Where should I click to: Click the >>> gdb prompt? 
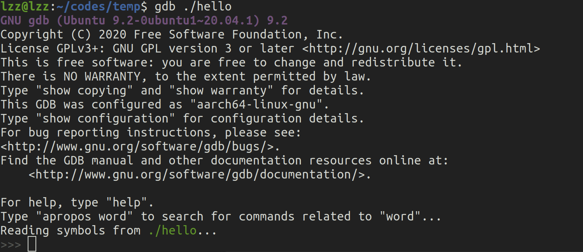point(11,245)
